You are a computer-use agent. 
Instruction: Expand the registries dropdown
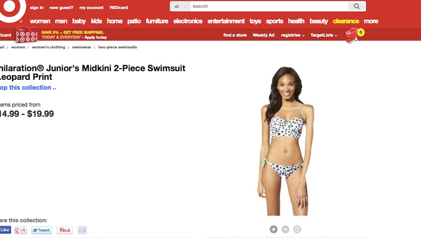pyautogui.click(x=293, y=35)
